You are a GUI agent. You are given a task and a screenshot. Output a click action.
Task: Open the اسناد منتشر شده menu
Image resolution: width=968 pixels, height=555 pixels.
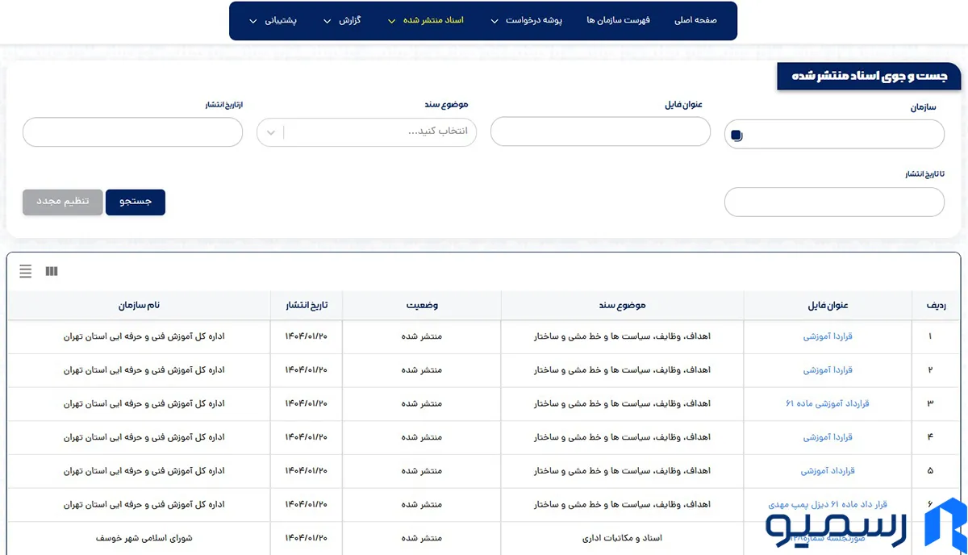pyautogui.click(x=433, y=20)
